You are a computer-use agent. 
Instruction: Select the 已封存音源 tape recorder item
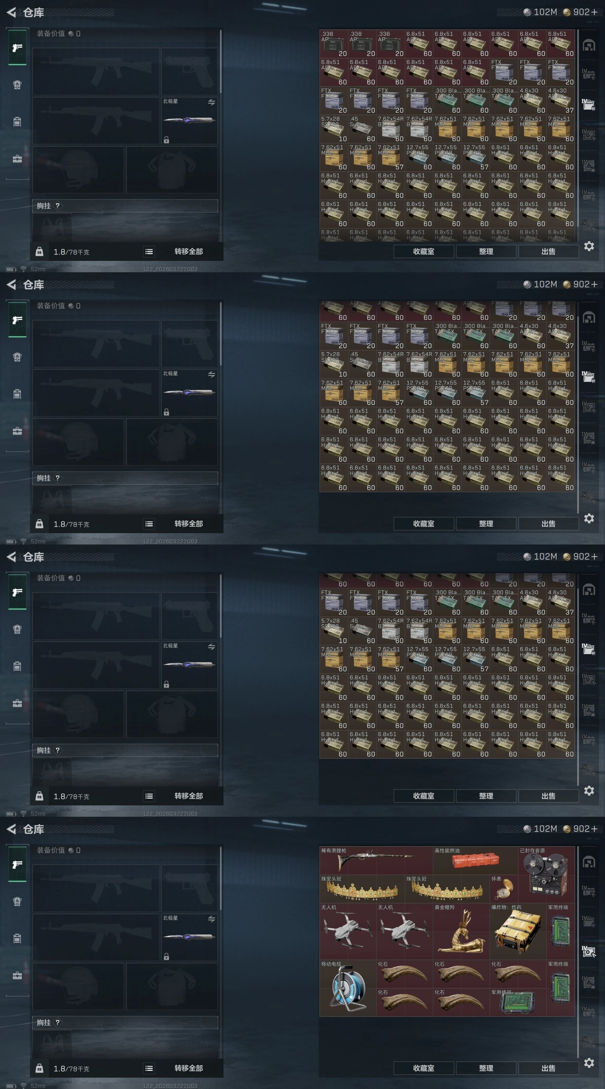[x=546, y=874]
